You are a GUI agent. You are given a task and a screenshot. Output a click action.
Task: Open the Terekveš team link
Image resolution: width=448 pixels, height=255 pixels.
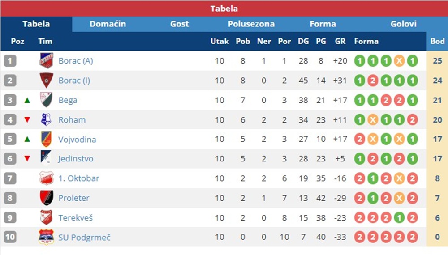(x=75, y=217)
